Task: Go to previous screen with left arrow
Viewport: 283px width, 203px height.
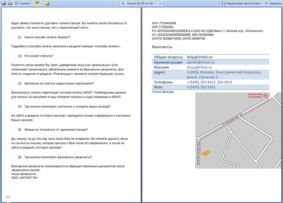Action: click(123, 3)
